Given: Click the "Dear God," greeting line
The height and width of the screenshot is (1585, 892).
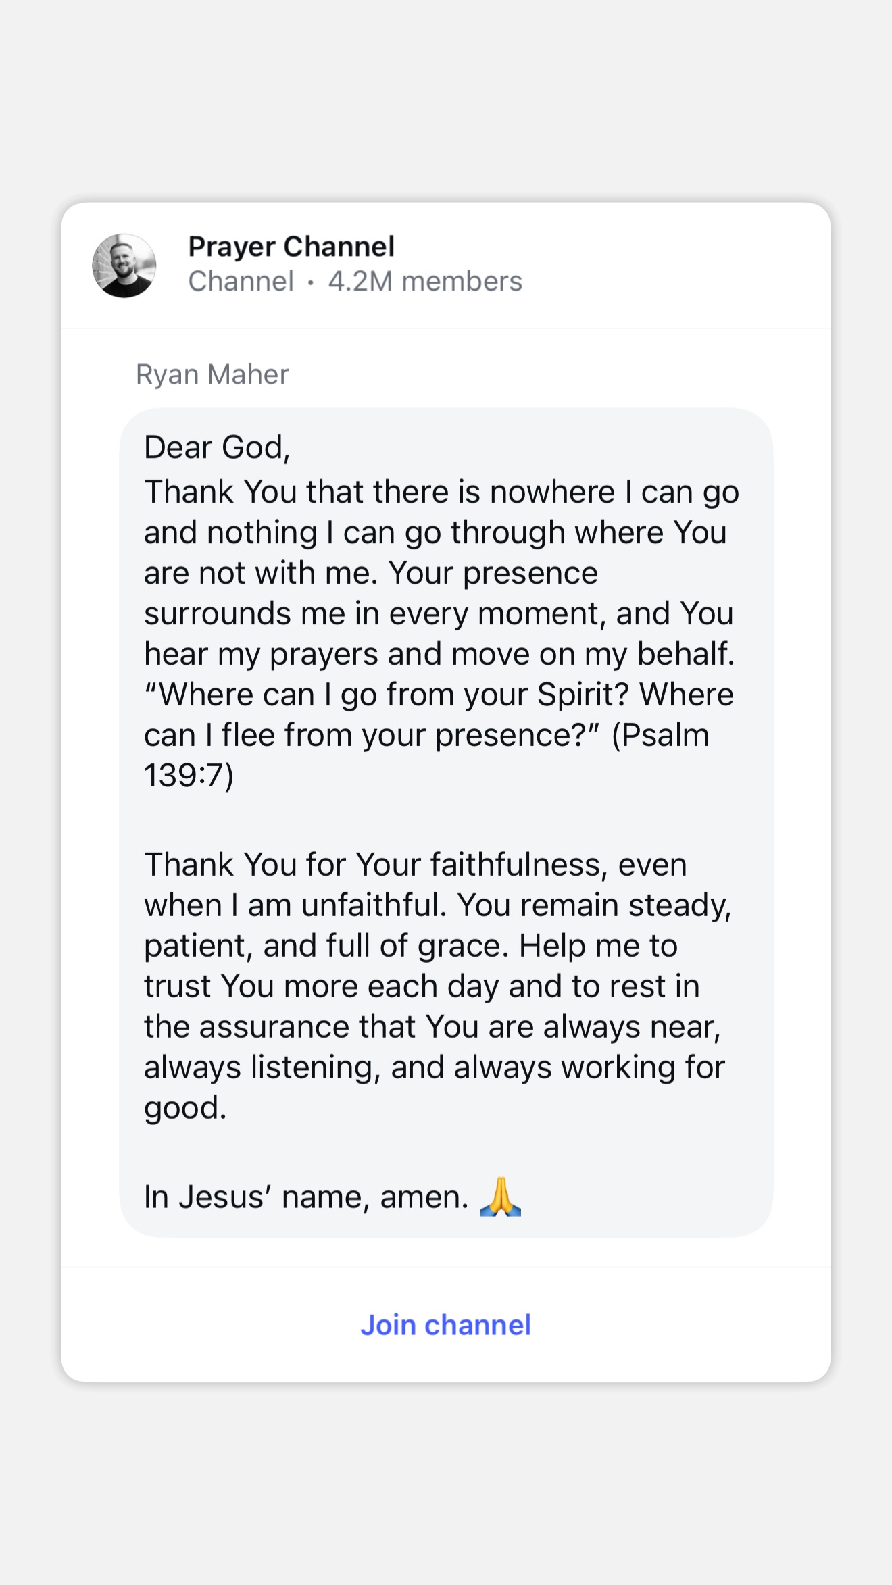Looking at the screenshot, I should [217, 447].
